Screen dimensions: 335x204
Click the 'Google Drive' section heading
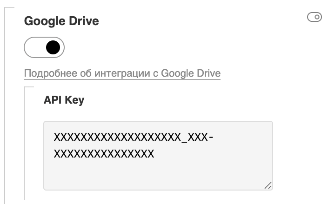tap(61, 21)
